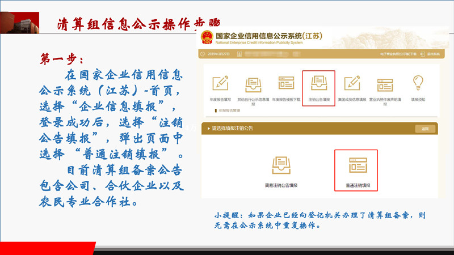Select 注销公告填报 icon
Screen dimensions: 454x255
(x=318, y=83)
